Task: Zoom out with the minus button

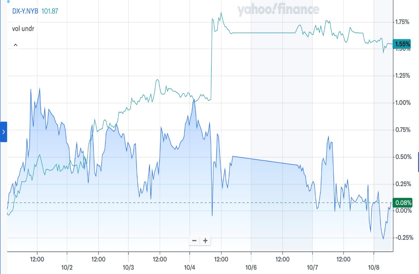Action: click(x=194, y=241)
